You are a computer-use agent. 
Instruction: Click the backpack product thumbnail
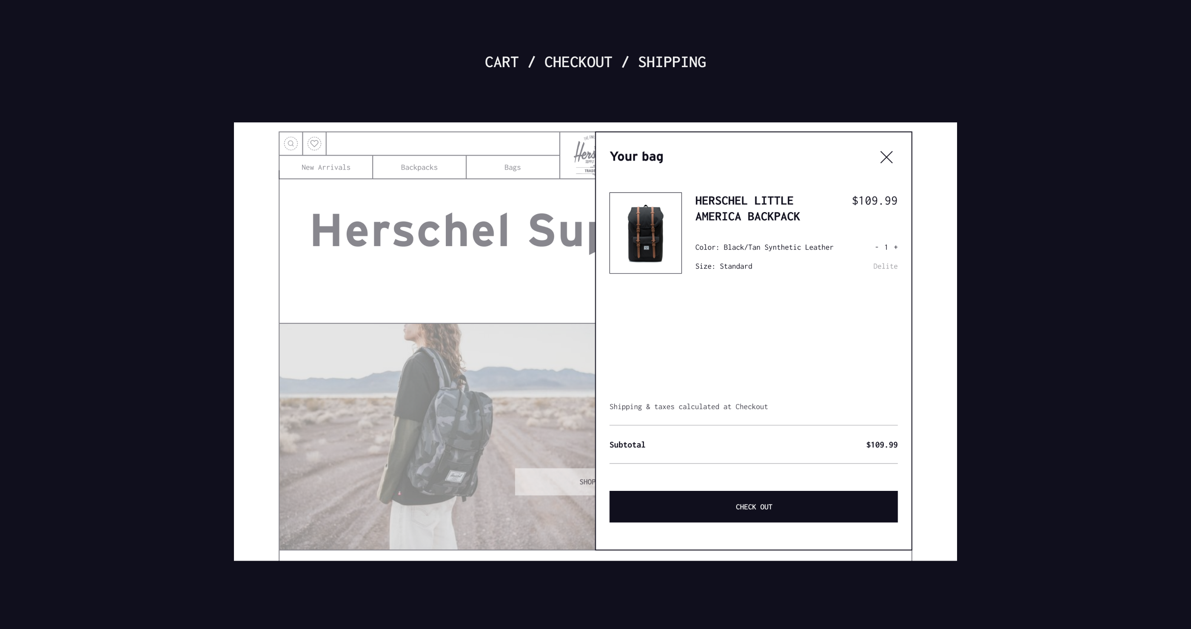pyautogui.click(x=645, y=233)
